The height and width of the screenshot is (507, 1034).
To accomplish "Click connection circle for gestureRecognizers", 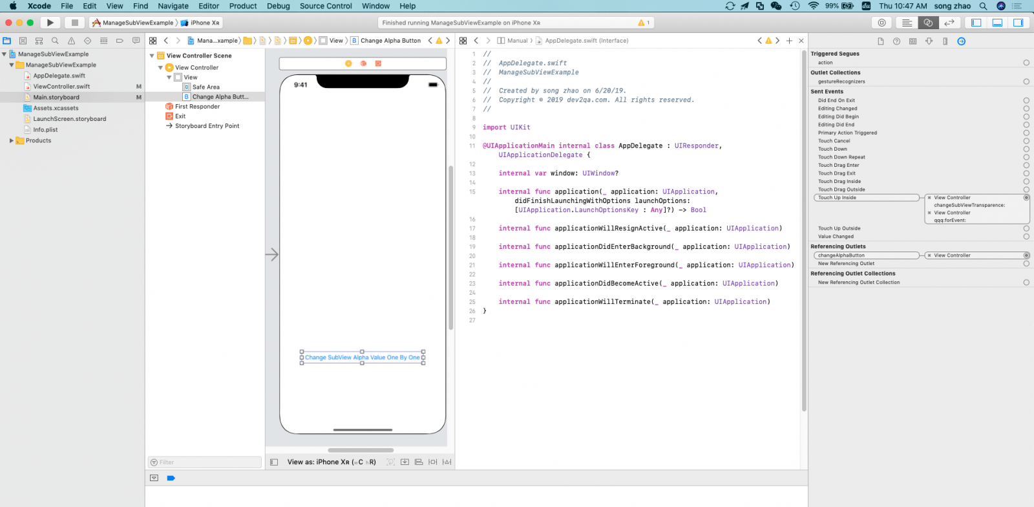I will 1026,81.
